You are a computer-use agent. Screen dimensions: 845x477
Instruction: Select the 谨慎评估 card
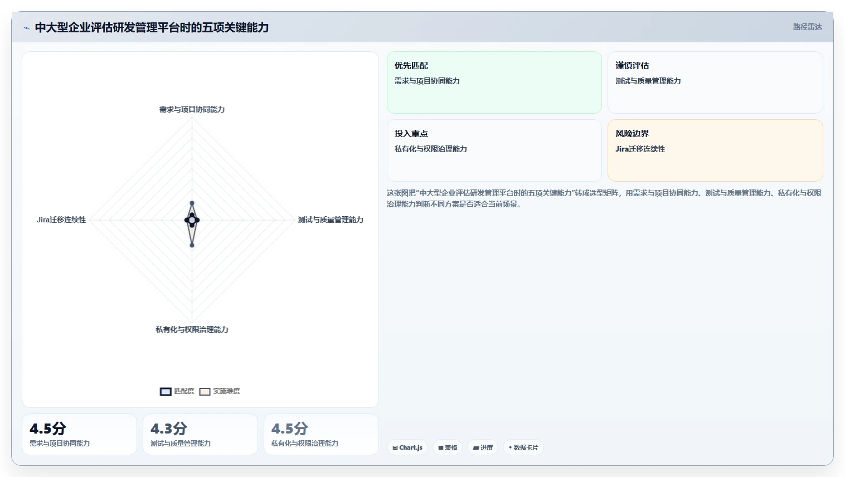click(715, 82)
